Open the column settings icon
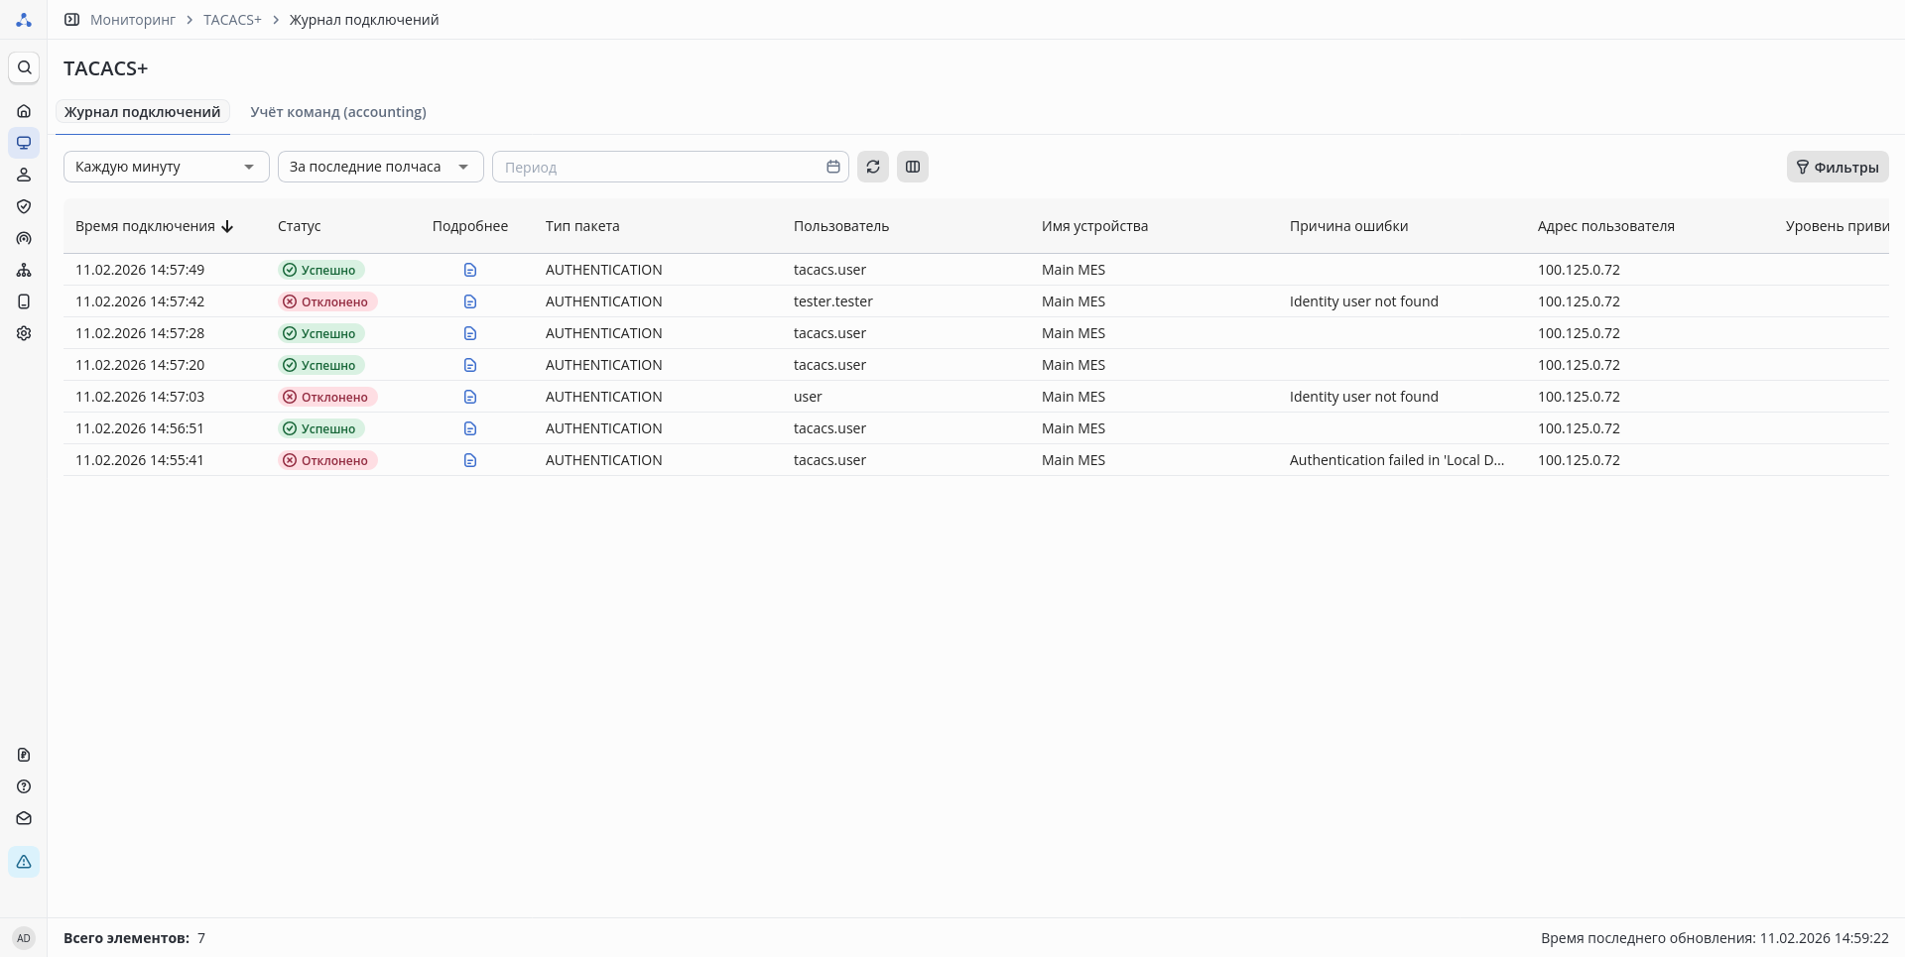This screenshot has height=957, width=1905. pyautogui.click(x=913, y=167)
